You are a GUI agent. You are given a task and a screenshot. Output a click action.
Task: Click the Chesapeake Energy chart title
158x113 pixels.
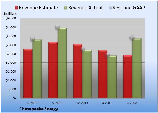pyautogui.click(x=39, y=109)
